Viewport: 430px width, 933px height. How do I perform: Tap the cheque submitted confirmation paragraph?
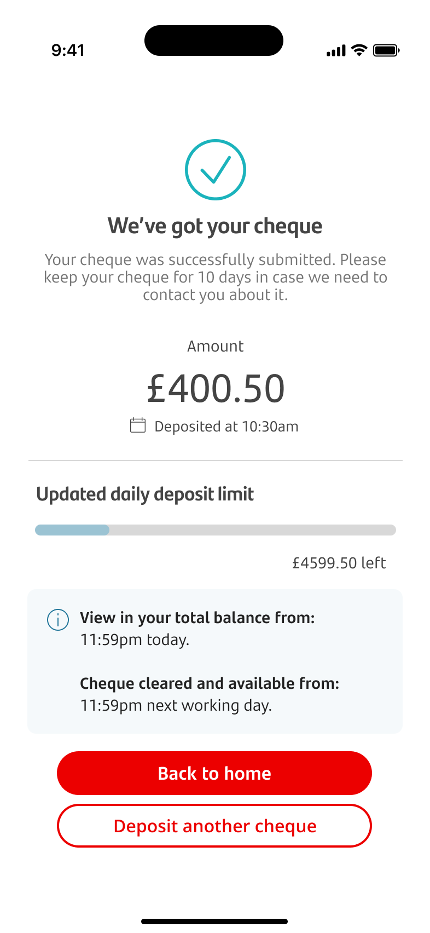216,277
